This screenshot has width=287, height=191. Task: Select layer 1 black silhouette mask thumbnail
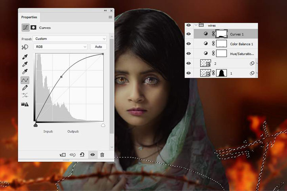221,73
